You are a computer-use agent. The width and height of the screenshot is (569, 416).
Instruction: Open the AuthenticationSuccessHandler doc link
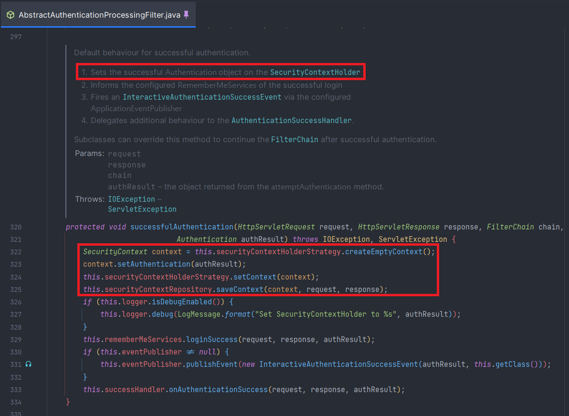point(291,120)
